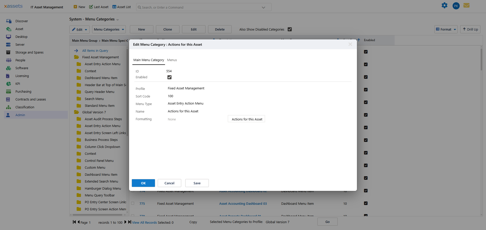Select the Main Menu Category tab
This screenshot has width=486, height=230.
(149, 60)
